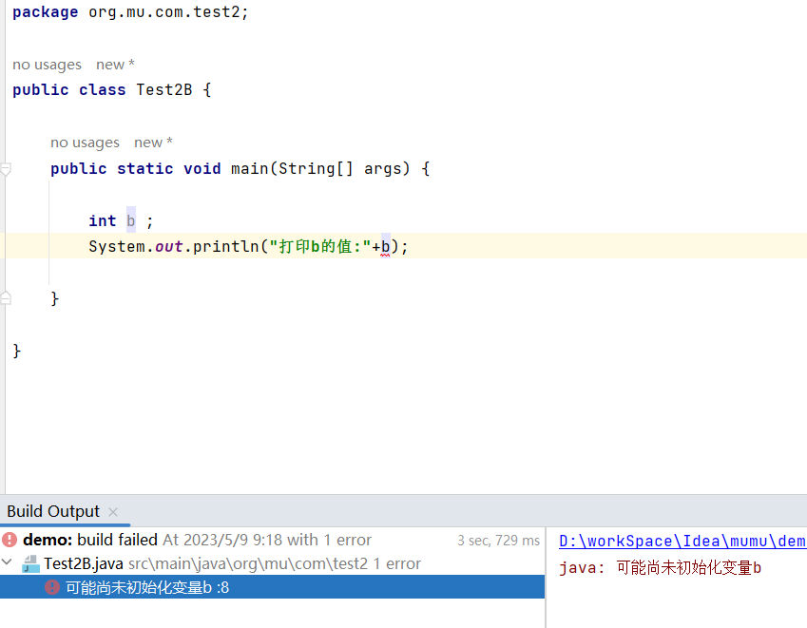Click the 'new *' hint above class Test2B
Image resolution: width=807 pixels, height=628 pixels.
pyautogui.click(x=115, y=65)
